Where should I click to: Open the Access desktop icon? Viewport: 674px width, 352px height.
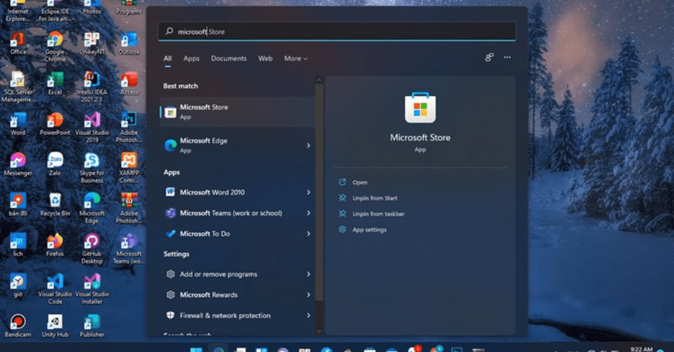(x=129, y=84)
